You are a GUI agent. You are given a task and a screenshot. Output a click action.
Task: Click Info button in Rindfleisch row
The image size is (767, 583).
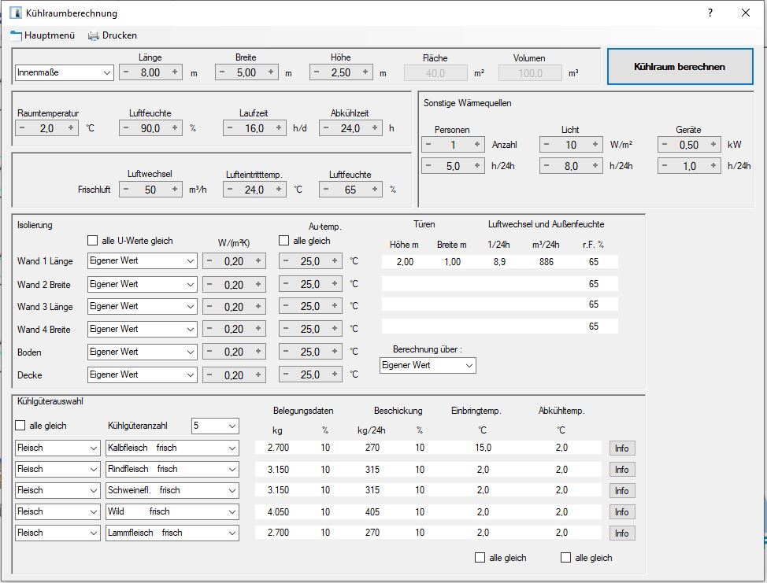[622, 470]
